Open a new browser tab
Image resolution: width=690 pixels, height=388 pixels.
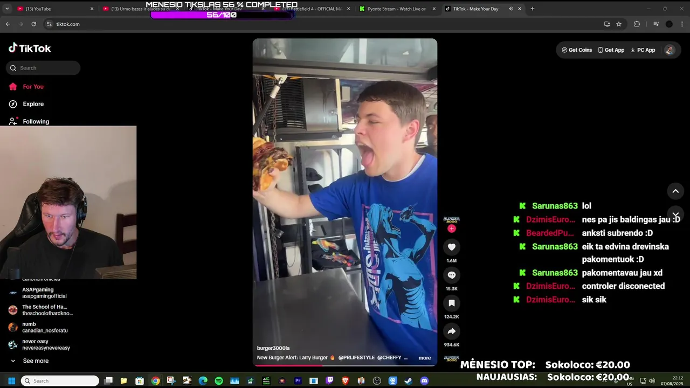[533, 9]
